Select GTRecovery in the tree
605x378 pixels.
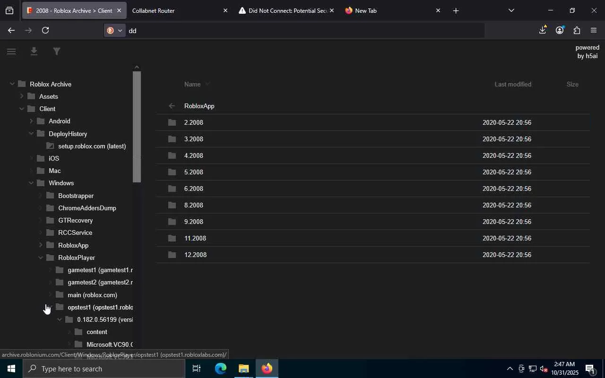(x=75, y=220)
